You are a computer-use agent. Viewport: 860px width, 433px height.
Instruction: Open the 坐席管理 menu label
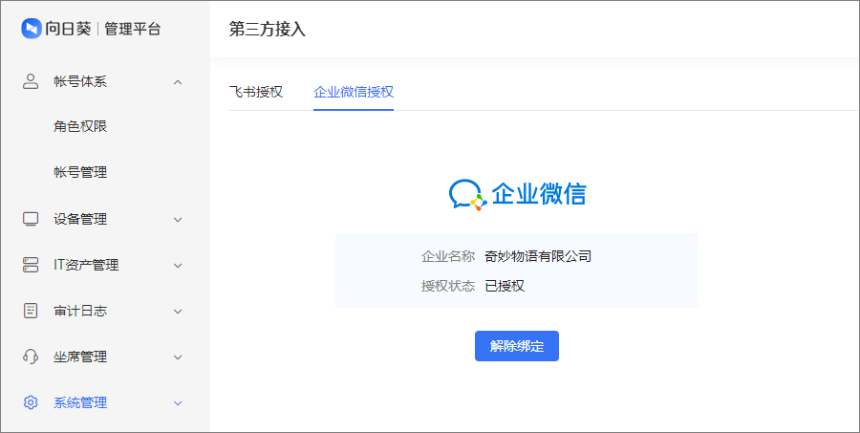pos(80,357)
